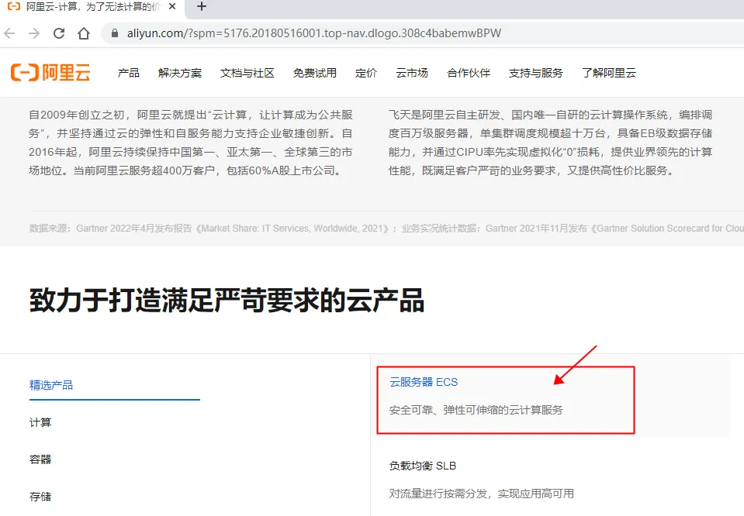Open 合作伙伴 navigation item
Screen dimensions: 744x516
(x=469, y=73)
